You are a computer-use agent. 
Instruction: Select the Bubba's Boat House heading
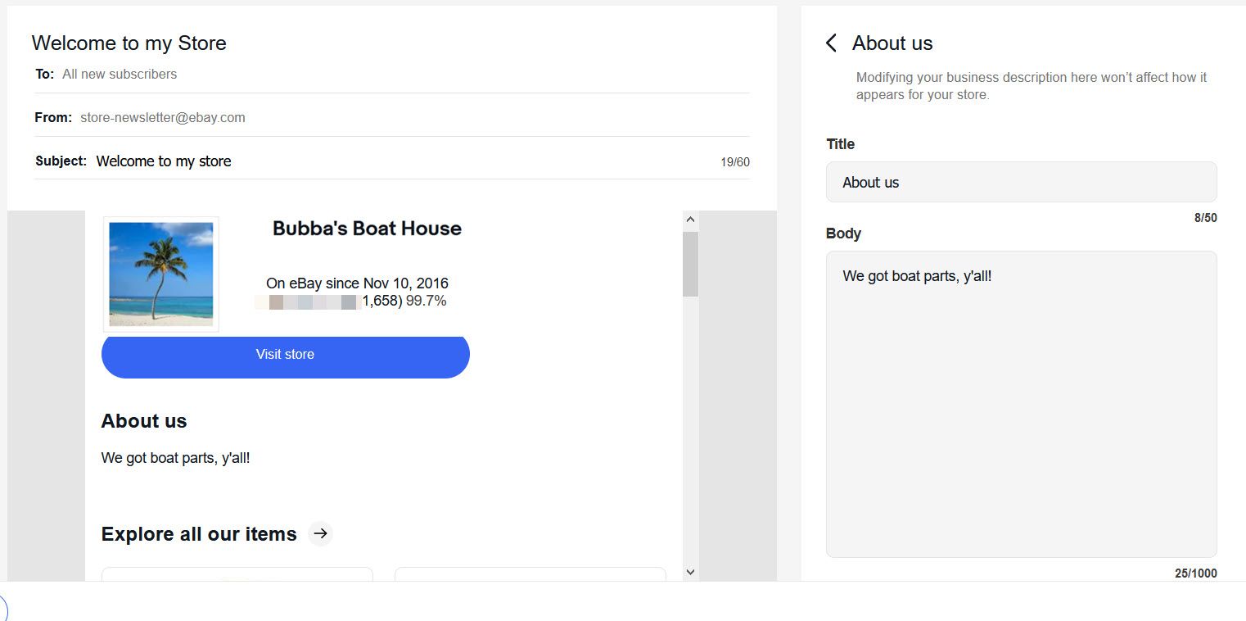point(367,229)
